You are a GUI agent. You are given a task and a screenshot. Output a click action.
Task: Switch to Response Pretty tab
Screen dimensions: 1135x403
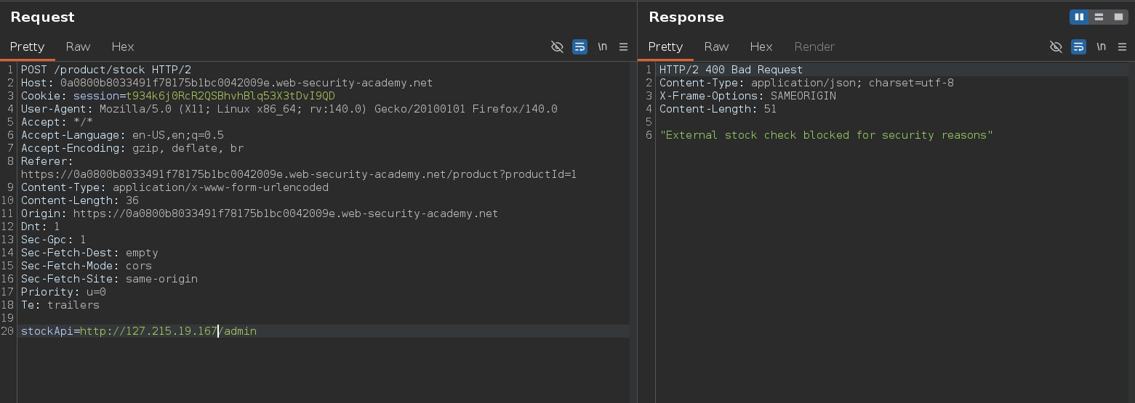(665, 46)
